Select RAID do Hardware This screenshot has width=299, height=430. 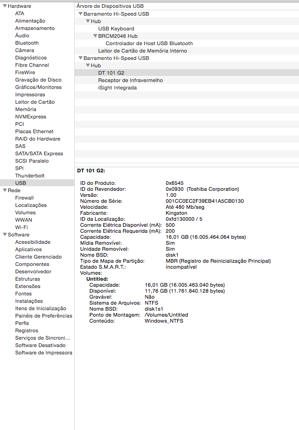(x=38, y=139)
